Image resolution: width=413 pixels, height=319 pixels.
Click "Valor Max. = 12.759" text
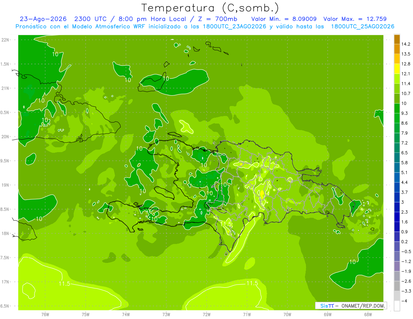coord(355,19)
